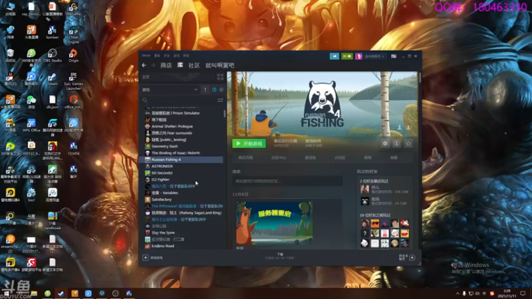Open the db.json desktop file
Image resolution: width=532 pixels, height=299 pixels.
(53, 102)
